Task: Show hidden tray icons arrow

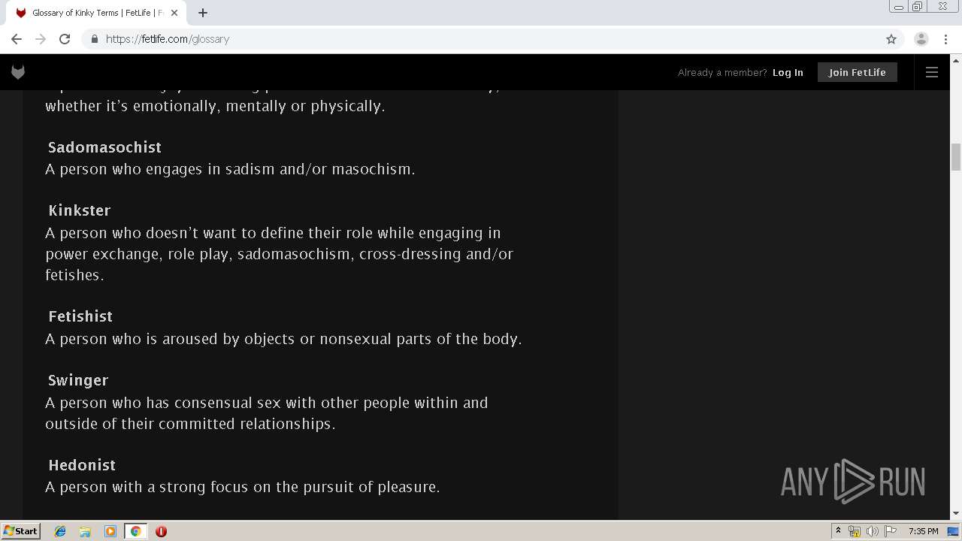Action: (838, 531)
